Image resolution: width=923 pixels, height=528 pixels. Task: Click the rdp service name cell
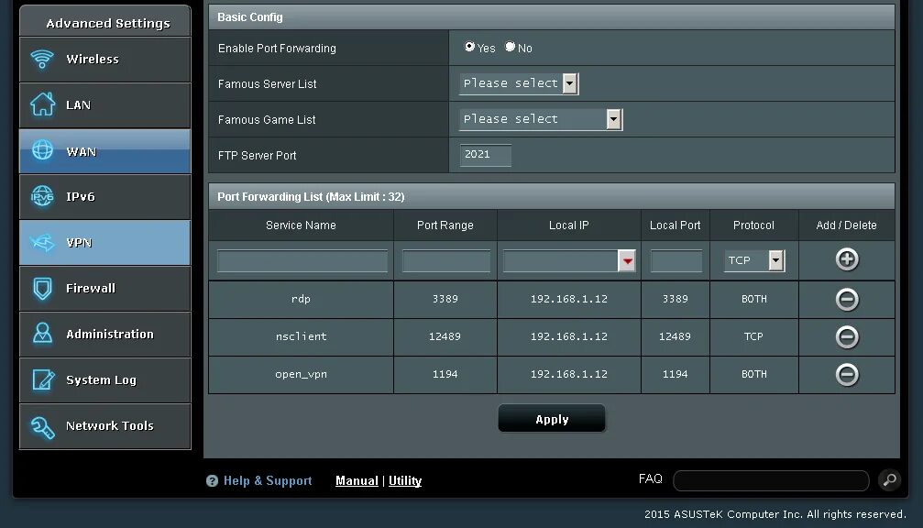coord(301,299)
